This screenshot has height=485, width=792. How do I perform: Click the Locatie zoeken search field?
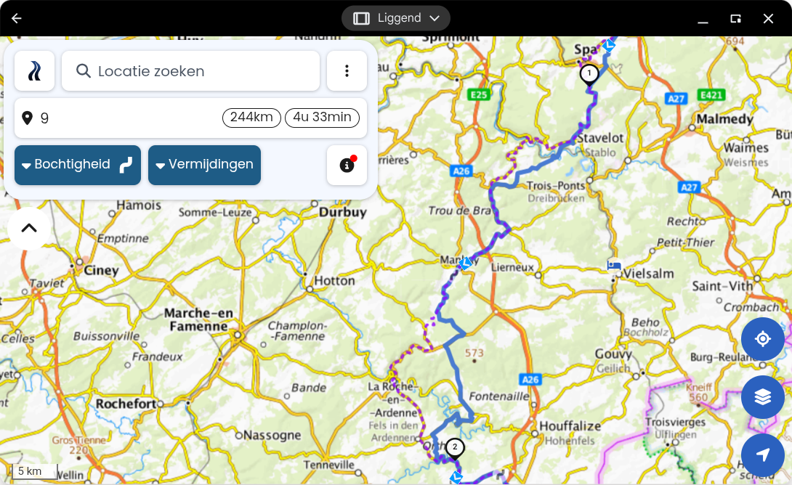(x=191, y=70)
